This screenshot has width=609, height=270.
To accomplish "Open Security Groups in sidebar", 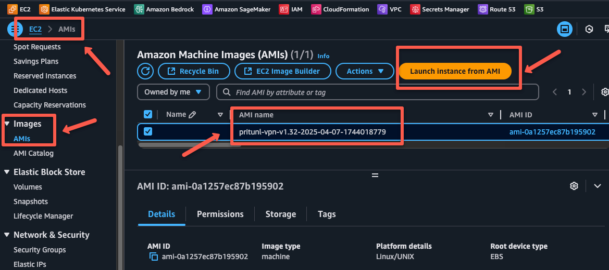I will [40, 250].
